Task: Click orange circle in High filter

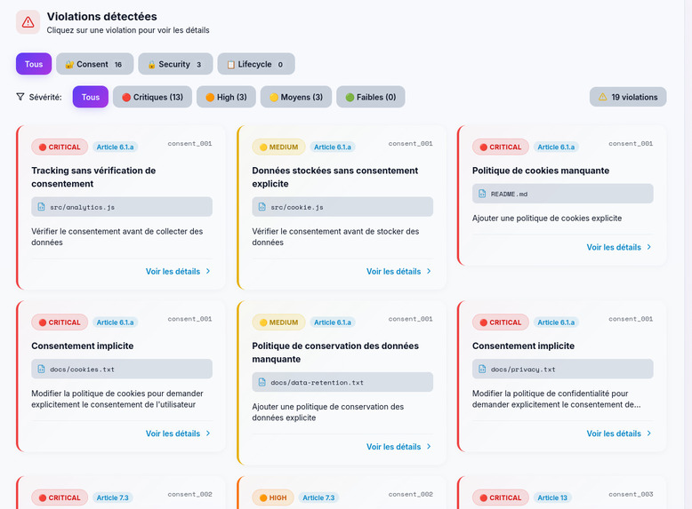Action: click(x=210, y=98)
